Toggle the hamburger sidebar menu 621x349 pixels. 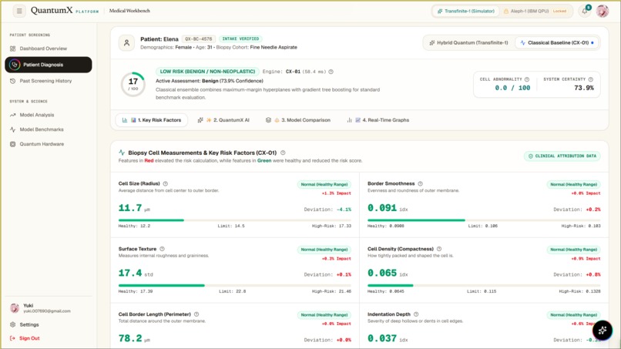click(19, 11)
